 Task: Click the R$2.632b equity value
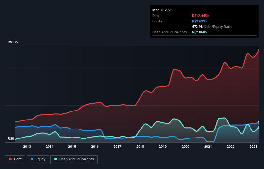click(x=199, y=21)
